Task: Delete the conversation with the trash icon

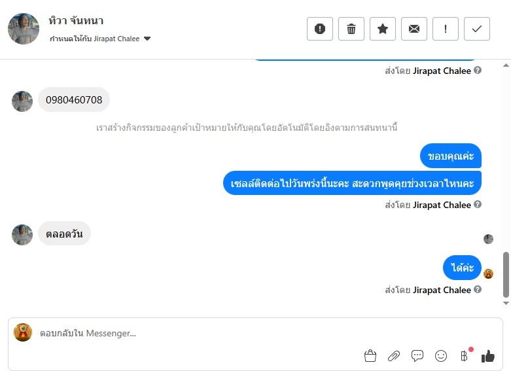Action: pyautogui.click(x=351, y=29)
